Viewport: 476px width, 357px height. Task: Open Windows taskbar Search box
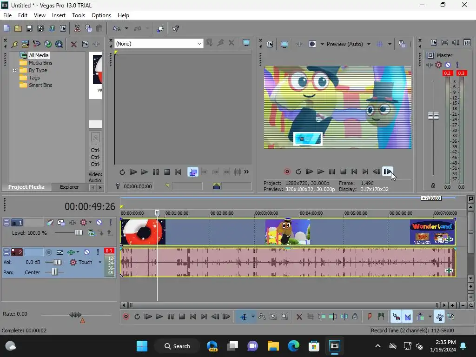[177, 346]
